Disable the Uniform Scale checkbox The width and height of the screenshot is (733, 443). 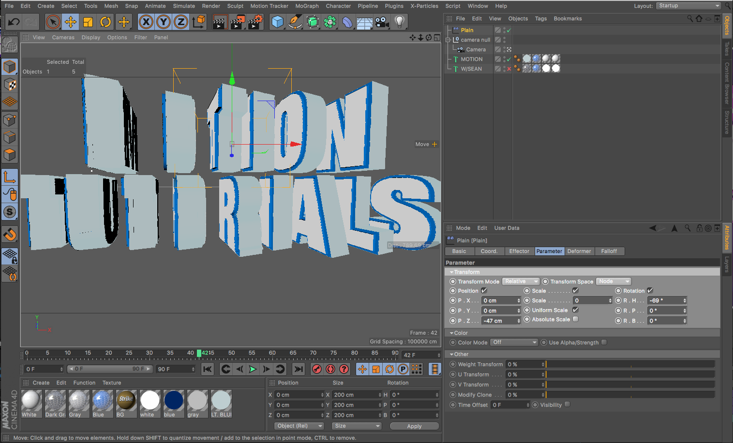tap(575, 310)
